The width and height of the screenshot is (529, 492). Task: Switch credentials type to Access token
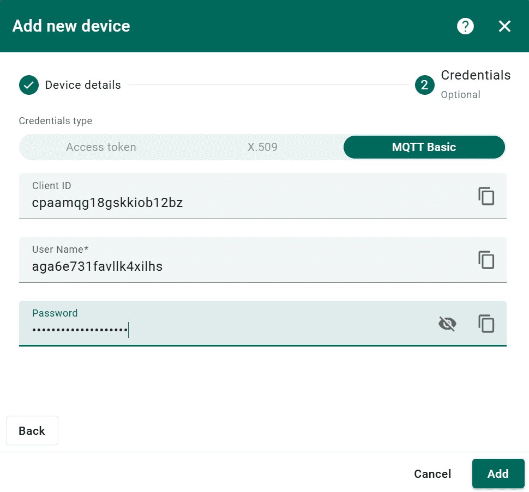(101, 147)
